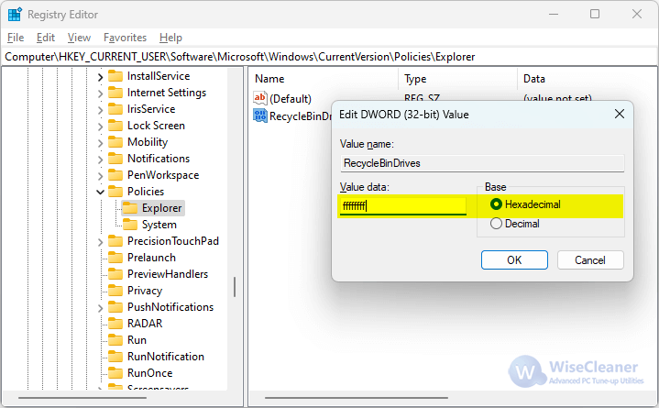Maximize the Registry Editor window
The height and width of the screenshot is (408, 659).
(x=595, y=14)
